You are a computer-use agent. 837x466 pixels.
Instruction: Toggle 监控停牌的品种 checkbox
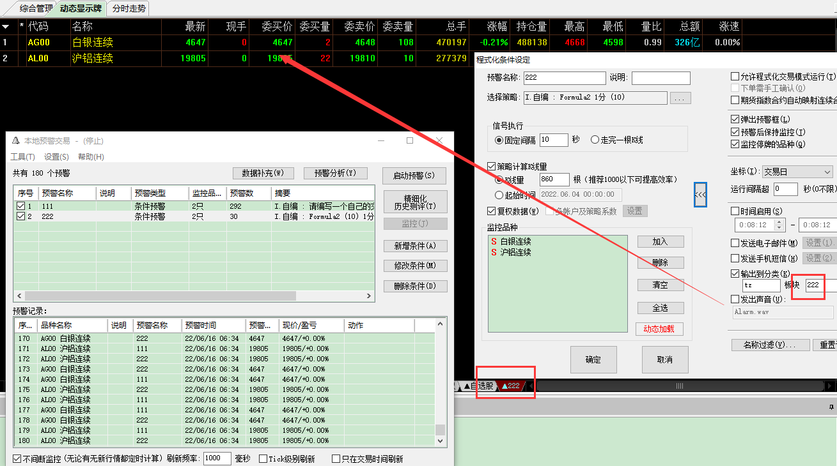point(735,144)
